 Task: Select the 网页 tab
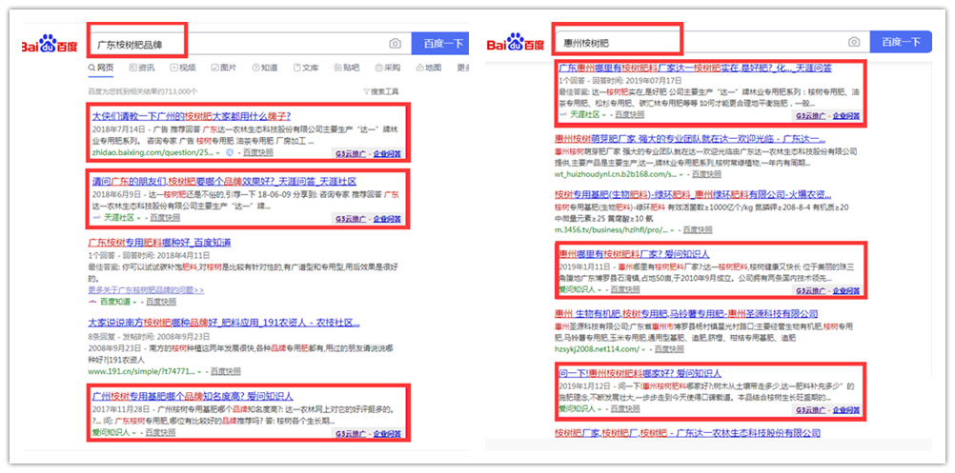point(100,68)
